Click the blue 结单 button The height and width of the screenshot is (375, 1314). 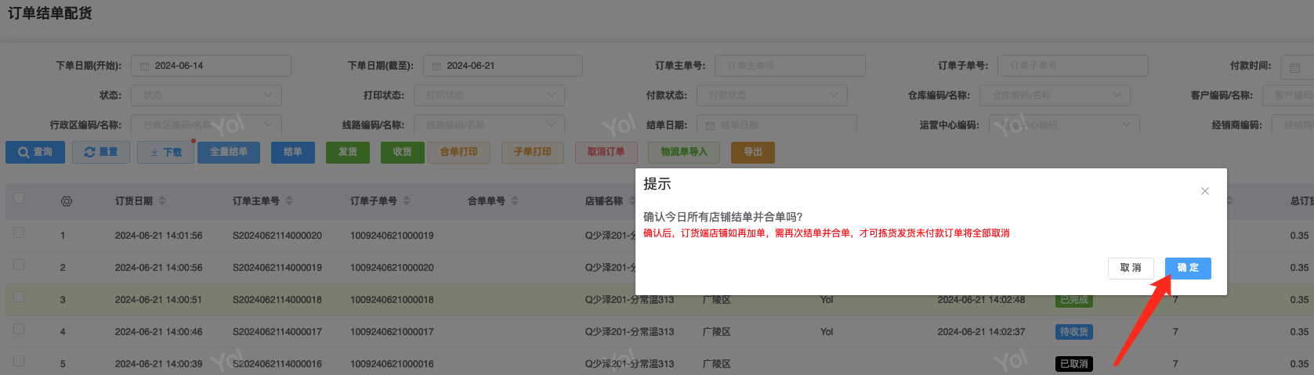click(x=293, y=153)
